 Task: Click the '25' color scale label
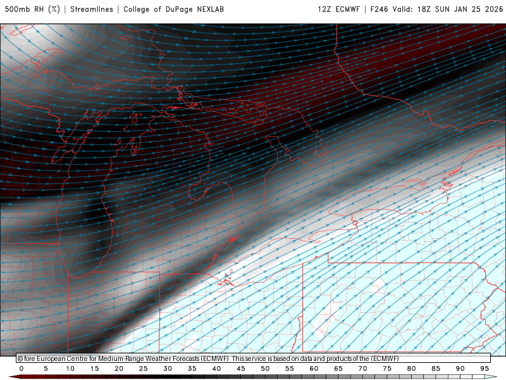[144, 369]
